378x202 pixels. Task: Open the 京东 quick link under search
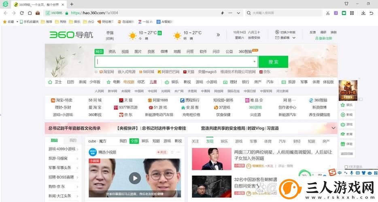point(265,72)
